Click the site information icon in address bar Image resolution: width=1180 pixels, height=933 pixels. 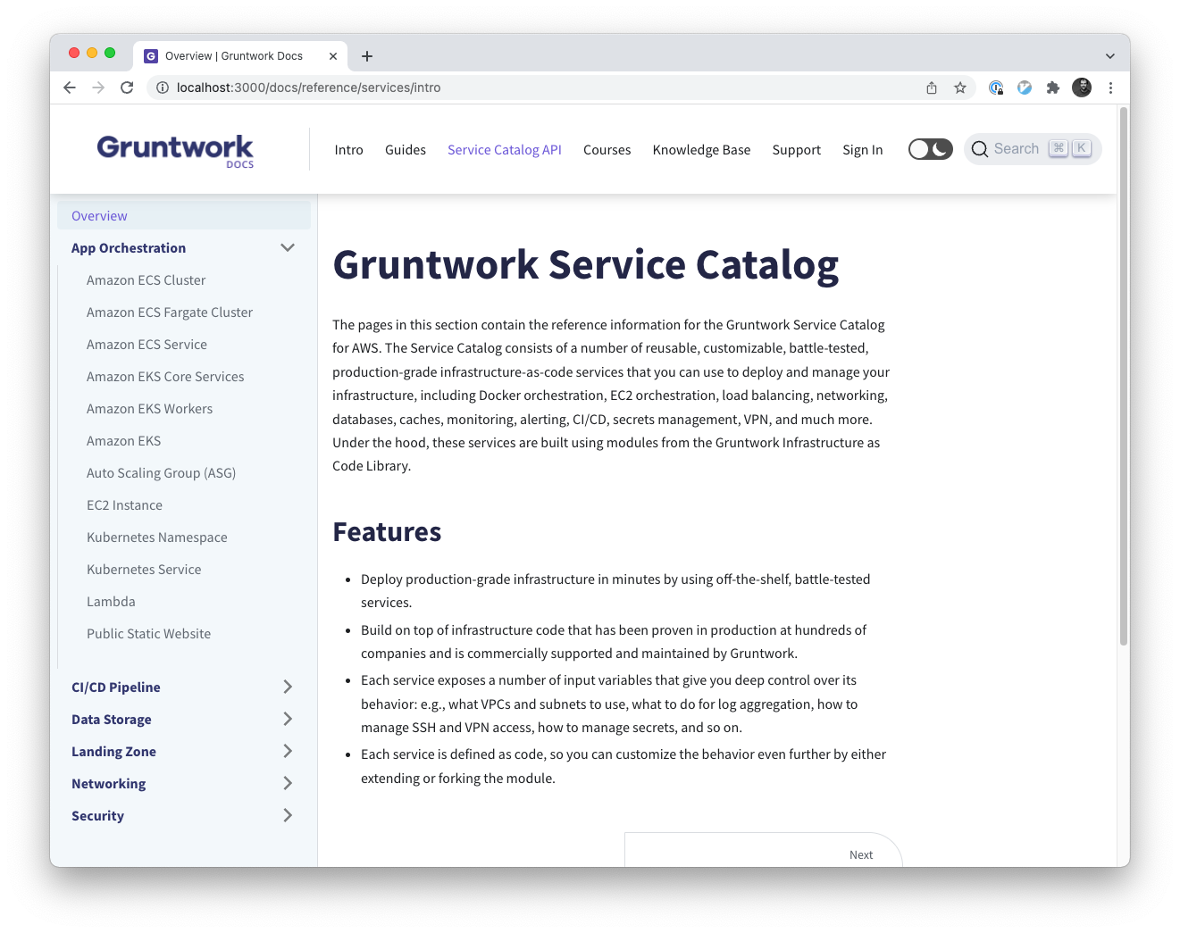coord(162,87)
